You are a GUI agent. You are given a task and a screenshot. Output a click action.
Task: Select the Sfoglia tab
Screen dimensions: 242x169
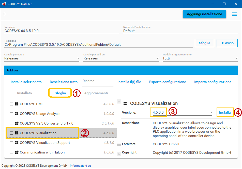click(60, 93)
